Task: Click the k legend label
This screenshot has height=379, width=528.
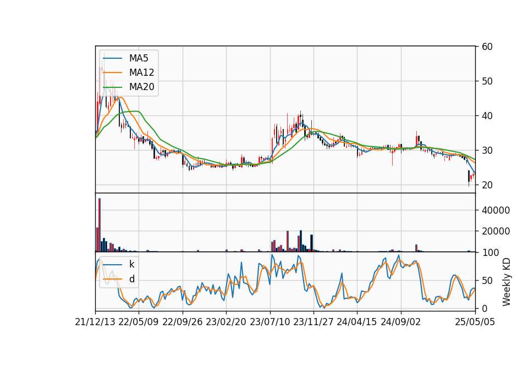Action: (x=131, y=264)
